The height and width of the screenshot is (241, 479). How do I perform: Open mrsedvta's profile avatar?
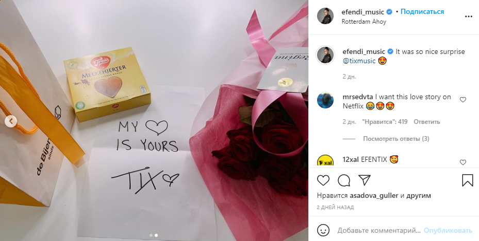(325, 100)
